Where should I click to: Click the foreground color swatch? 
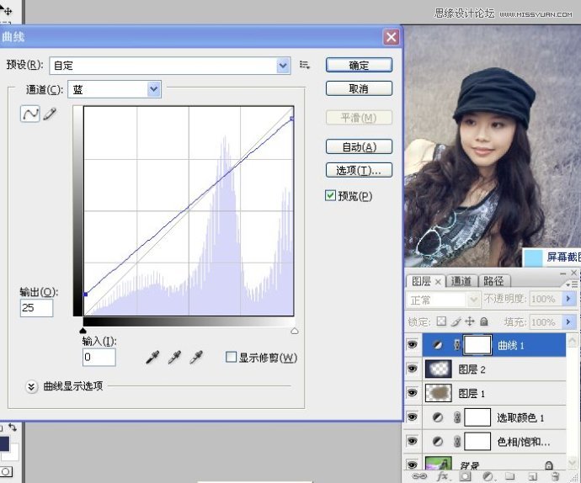point(3,443)
